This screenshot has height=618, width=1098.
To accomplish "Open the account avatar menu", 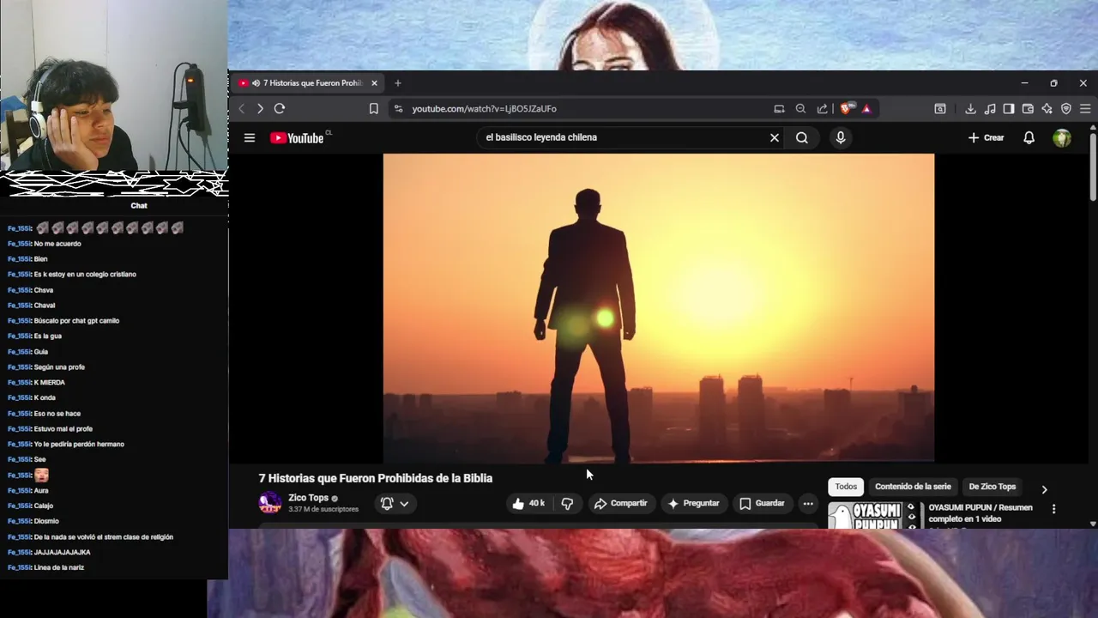I will pos(1062,137).
